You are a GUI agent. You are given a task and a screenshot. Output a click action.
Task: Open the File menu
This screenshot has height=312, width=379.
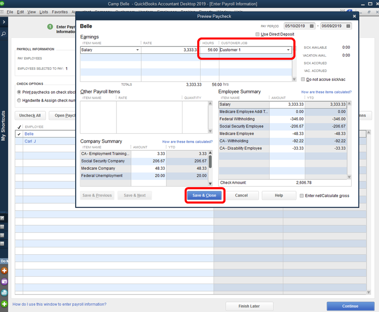pyautogui.click(x=10, y=12)
